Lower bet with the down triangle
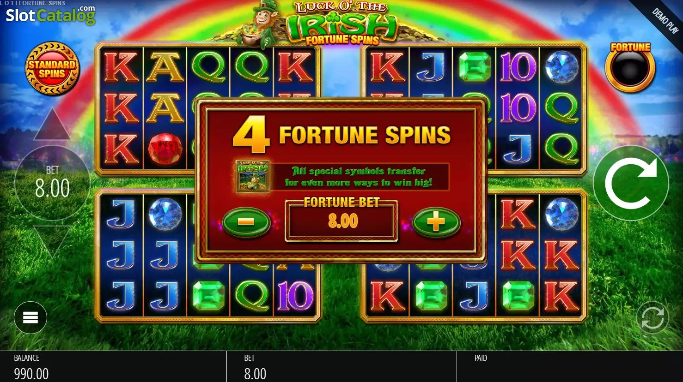The height and width of the screenshot is (382, 683). coord(52,241)
